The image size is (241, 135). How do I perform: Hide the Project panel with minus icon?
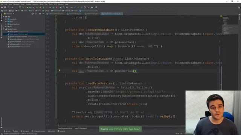tap(43, 13)
